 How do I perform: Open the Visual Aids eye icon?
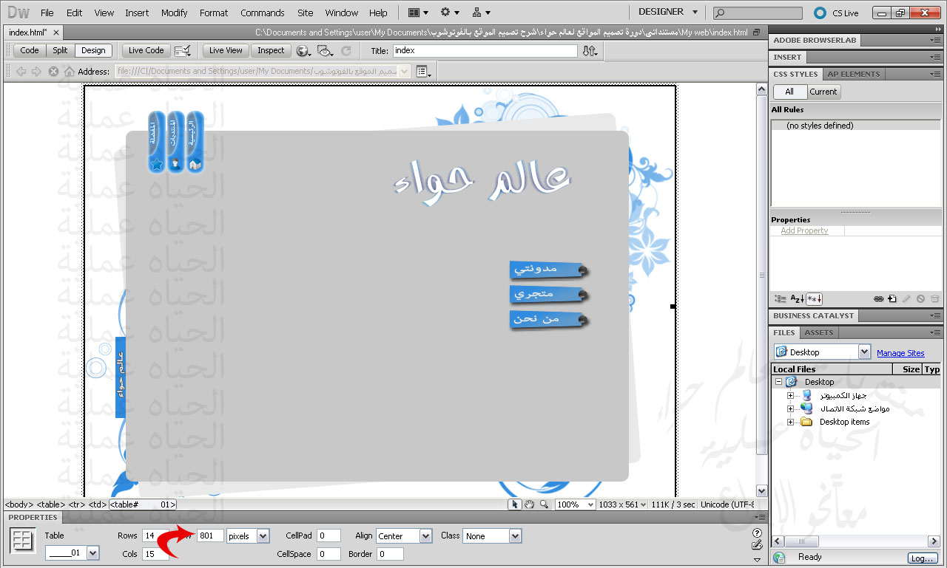tap(324, 51)
